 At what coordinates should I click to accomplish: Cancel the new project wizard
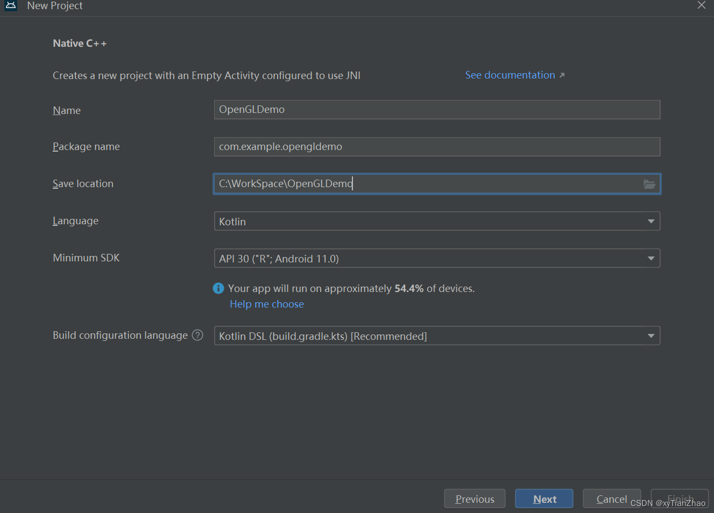(612, 499)
